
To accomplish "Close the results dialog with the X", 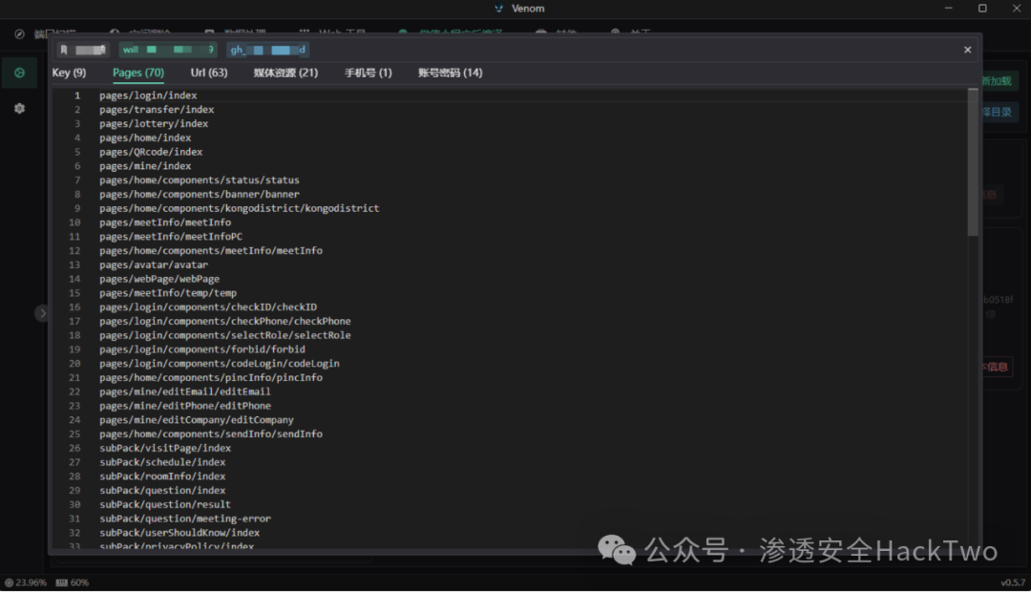I will coord(967,50).
